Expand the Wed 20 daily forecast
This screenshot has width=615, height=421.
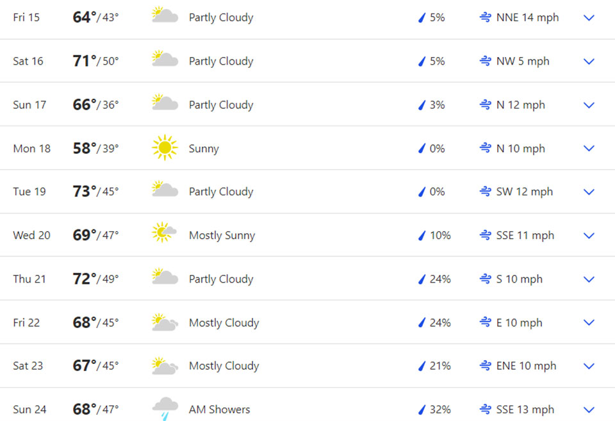tap(589, 235)
